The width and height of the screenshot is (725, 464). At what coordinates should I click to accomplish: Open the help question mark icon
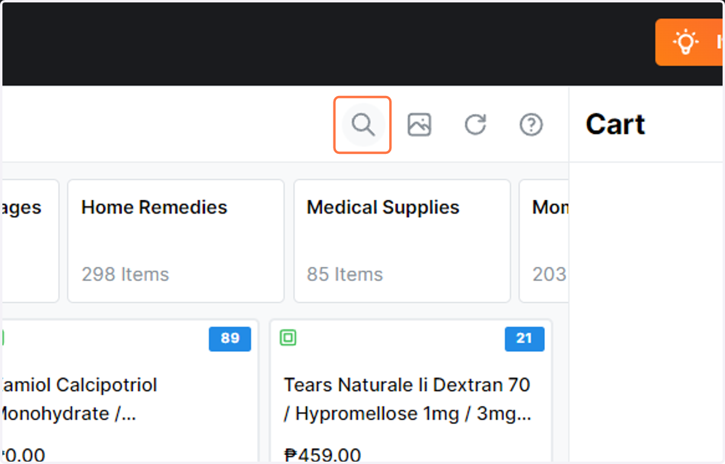point(531,125)
